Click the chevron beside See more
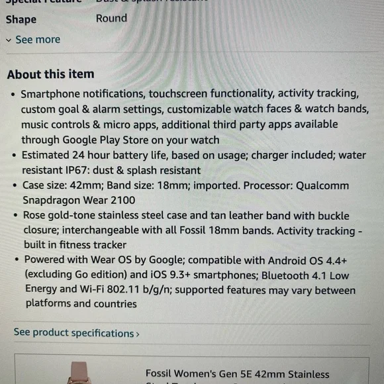The image size is (384, 384). (x=9, y=40)
